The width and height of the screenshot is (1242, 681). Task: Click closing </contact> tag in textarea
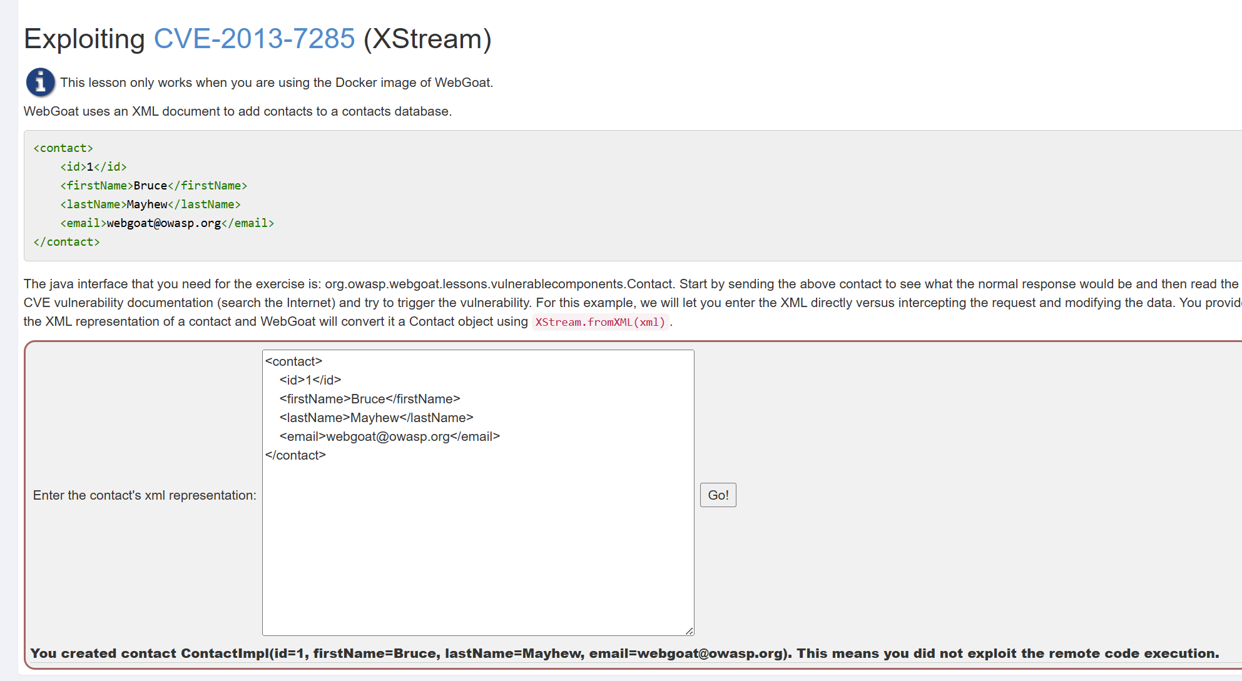[x=295, y=455]
